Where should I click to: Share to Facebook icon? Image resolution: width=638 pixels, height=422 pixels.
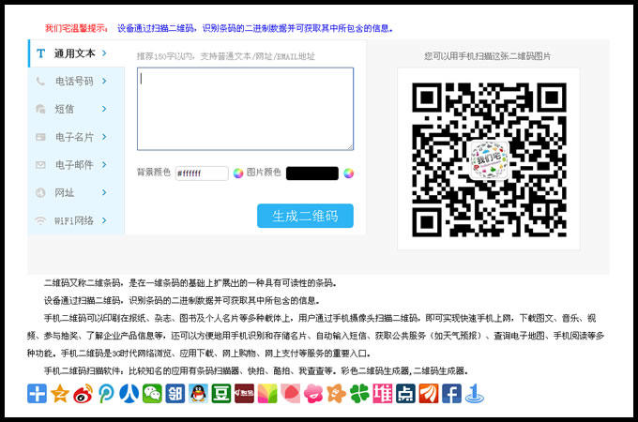(451, 394)
